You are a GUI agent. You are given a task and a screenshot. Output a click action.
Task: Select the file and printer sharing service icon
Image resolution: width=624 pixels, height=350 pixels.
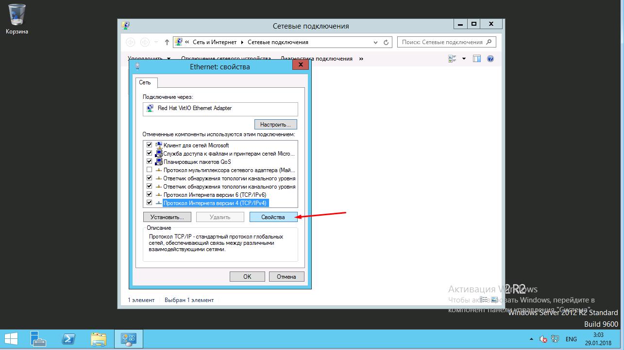[x=158, y=153]
